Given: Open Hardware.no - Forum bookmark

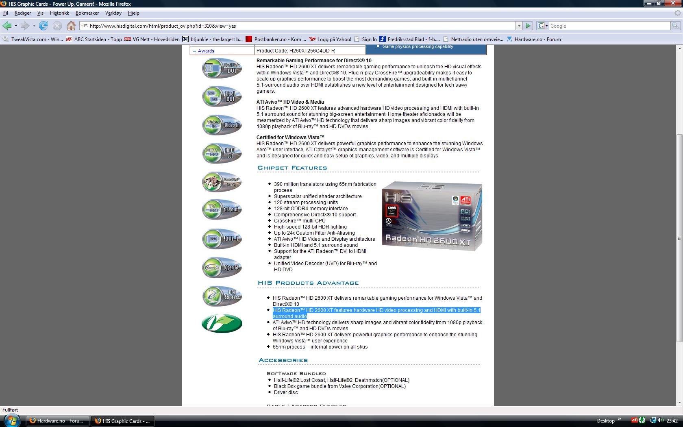Looking at the screenshot, I should coord(534,39).
